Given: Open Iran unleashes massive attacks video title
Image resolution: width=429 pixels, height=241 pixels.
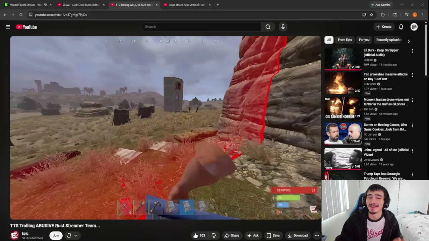Looking at the screenshot, I should point(385,77).
